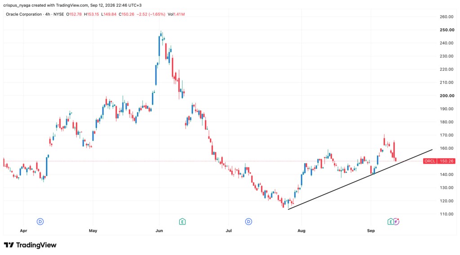Viewport: 460px width, 255px height.
Task: Click the bold 200.00 price axis label
Action: point(447,96)
